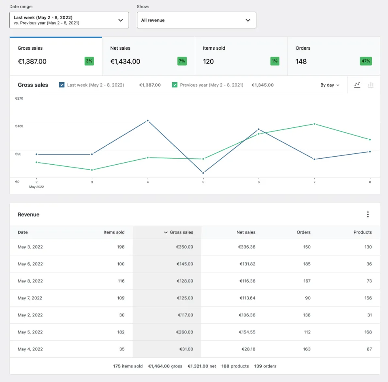Click the €1,321.00 net total in footer
388x382 pixels.
(202, 366)
